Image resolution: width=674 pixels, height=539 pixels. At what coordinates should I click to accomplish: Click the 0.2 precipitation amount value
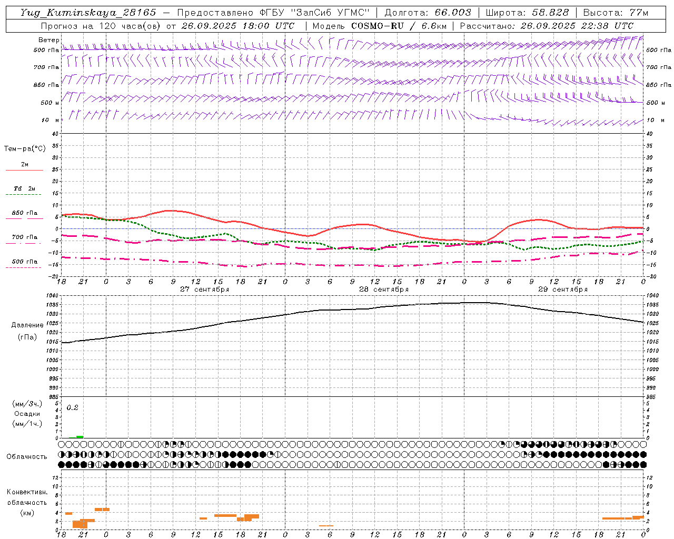pyautogui.click(x=72, y=407)
